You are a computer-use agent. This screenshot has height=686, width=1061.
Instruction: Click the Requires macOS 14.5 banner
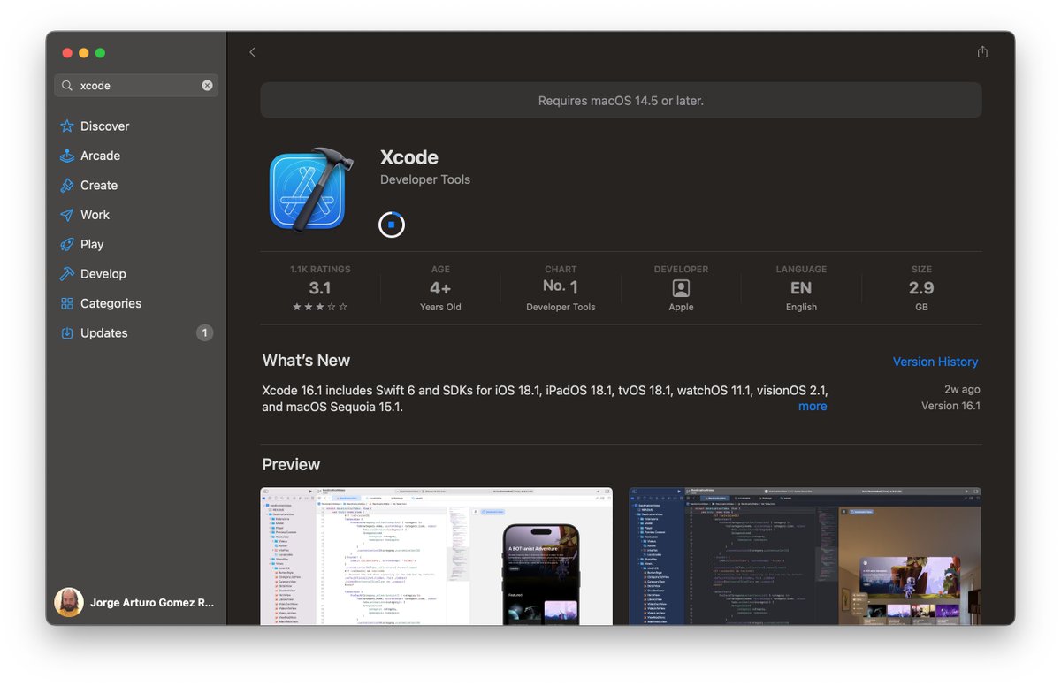click(x=621, y=101)
